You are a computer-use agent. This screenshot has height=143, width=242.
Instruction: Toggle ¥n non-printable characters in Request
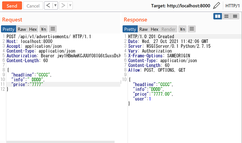43,29
